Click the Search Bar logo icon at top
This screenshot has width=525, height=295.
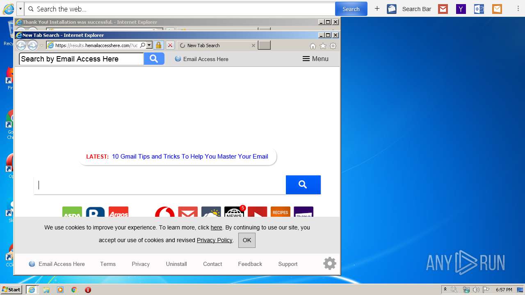(x=392, y=9)
